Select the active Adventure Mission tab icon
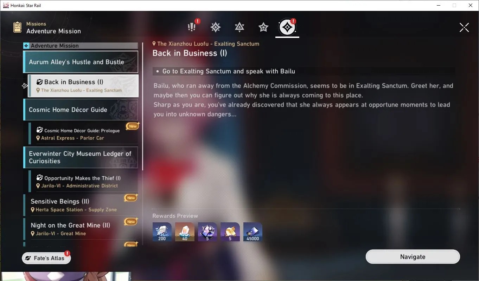The height and width of the screenshot is (281, 479). [287, 27]
